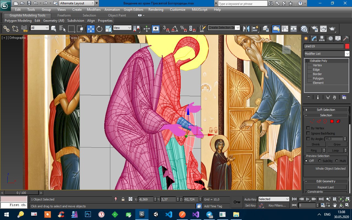Open the Curve Editor icon

(x=285, y=28)
